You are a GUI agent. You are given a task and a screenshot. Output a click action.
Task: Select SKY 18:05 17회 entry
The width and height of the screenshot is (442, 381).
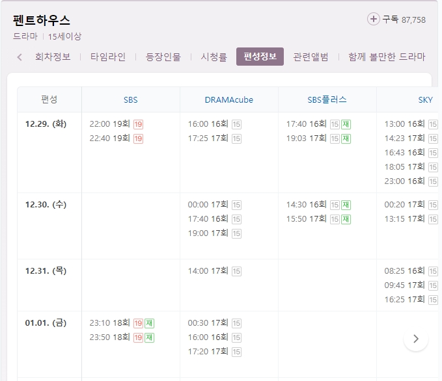tap(404, 166)
